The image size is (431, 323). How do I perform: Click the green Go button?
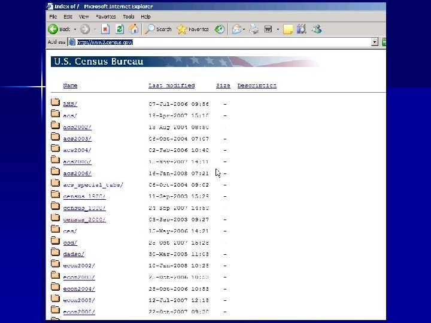(x=384, y=42)
